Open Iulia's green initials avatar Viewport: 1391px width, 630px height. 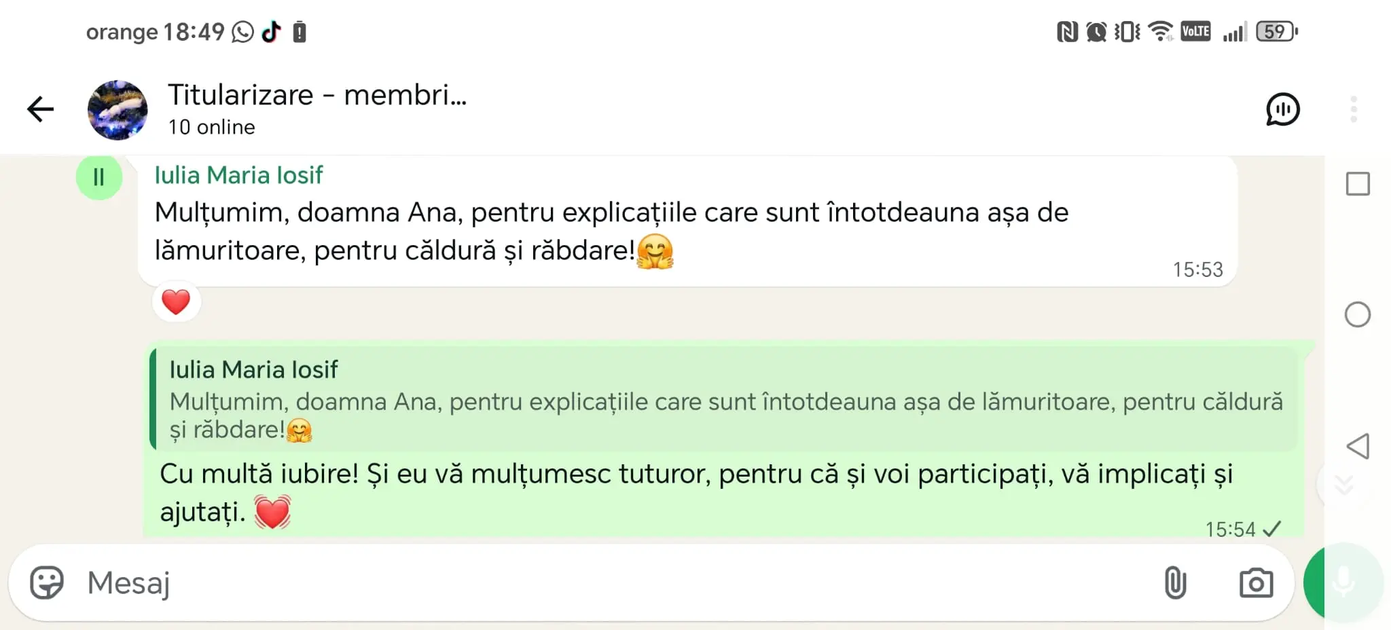99,177
